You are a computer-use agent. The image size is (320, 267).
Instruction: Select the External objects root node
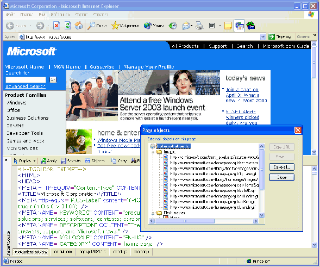(x=173, y=146)
